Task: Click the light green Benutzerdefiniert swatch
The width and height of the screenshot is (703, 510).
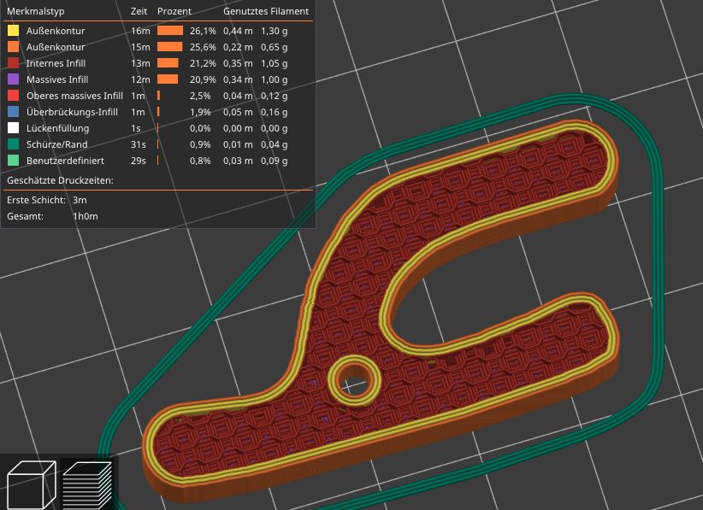Action: (x=14, y=161)
